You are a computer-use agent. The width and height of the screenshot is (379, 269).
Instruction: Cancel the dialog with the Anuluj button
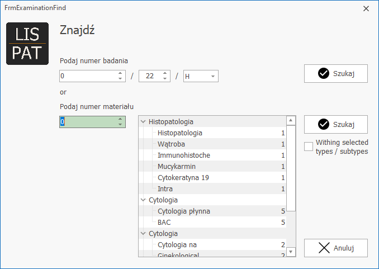coord(335,248)
